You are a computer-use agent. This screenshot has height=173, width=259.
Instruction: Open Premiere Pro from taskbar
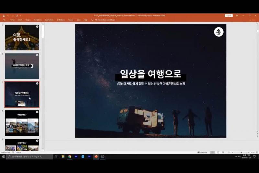89,157
